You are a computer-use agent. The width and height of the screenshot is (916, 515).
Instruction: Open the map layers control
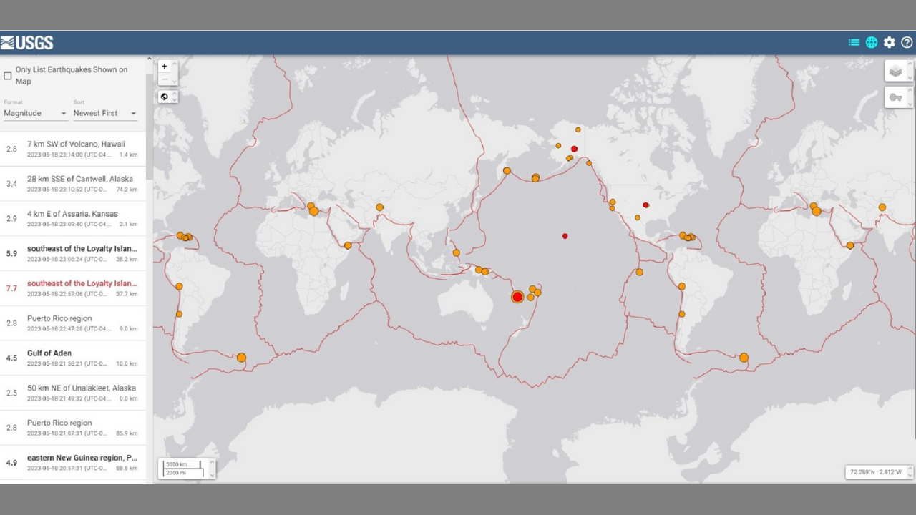pyautogui.click(x=895, y=72)
